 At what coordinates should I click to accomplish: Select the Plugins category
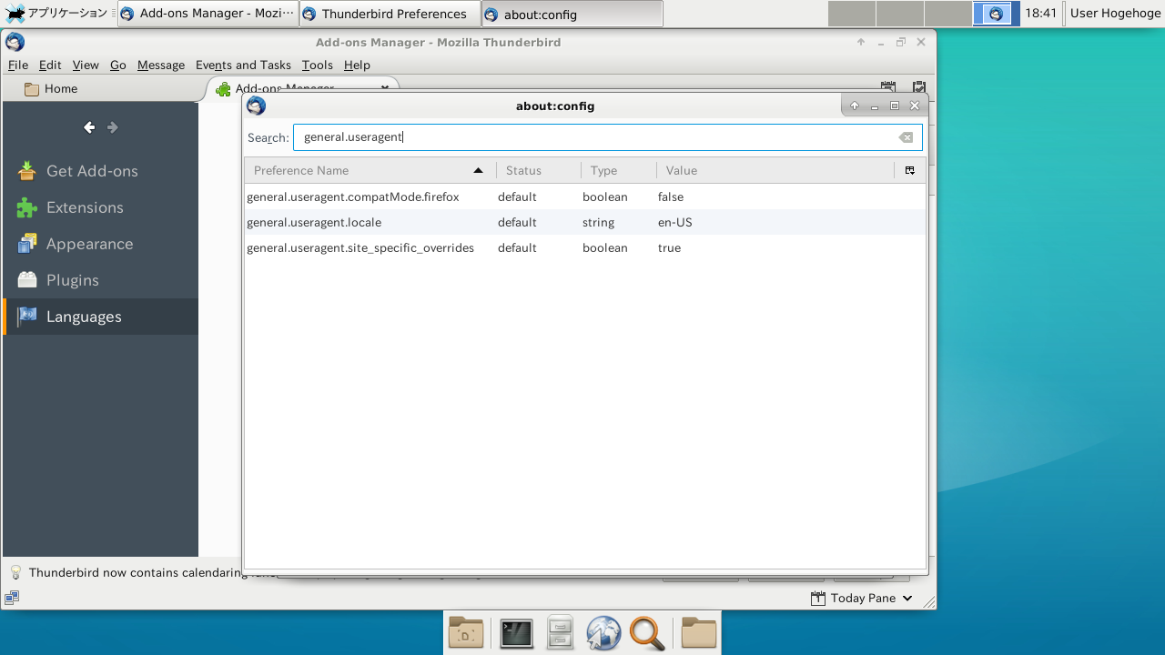(x=100, y=280)
